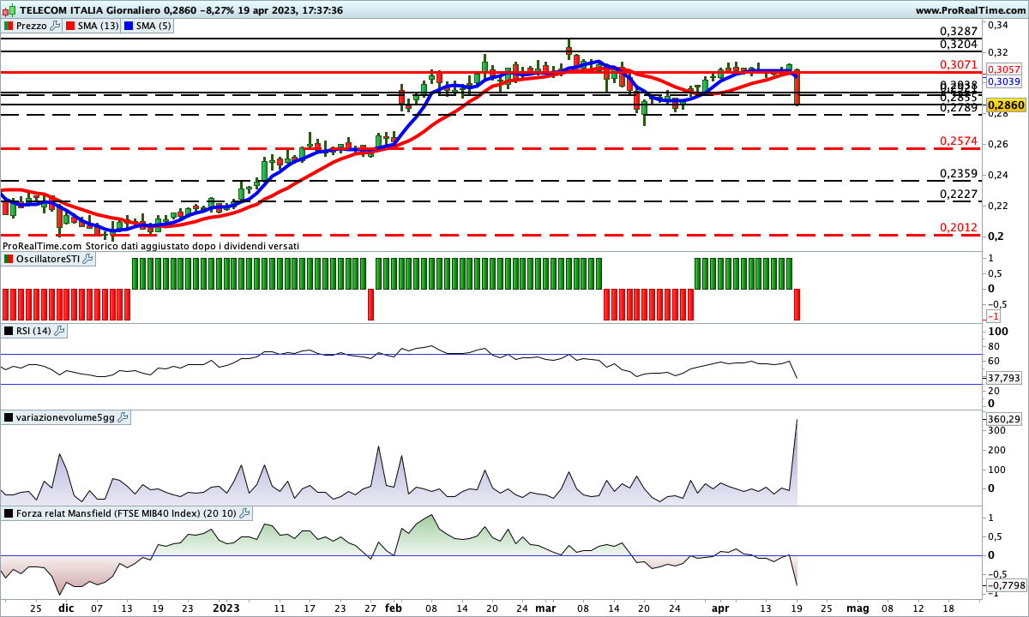Click the 0,2359 level label
The width and height of the screenshot is (1029, 617).
click(x=958, y=173)
